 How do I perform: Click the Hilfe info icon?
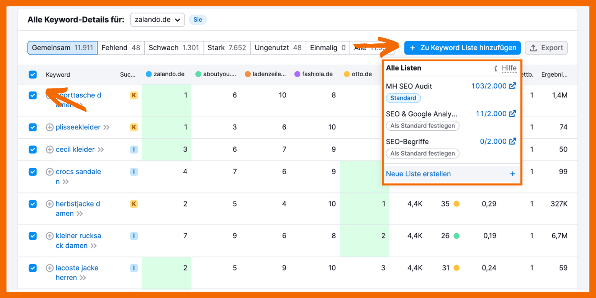[496, 69]
